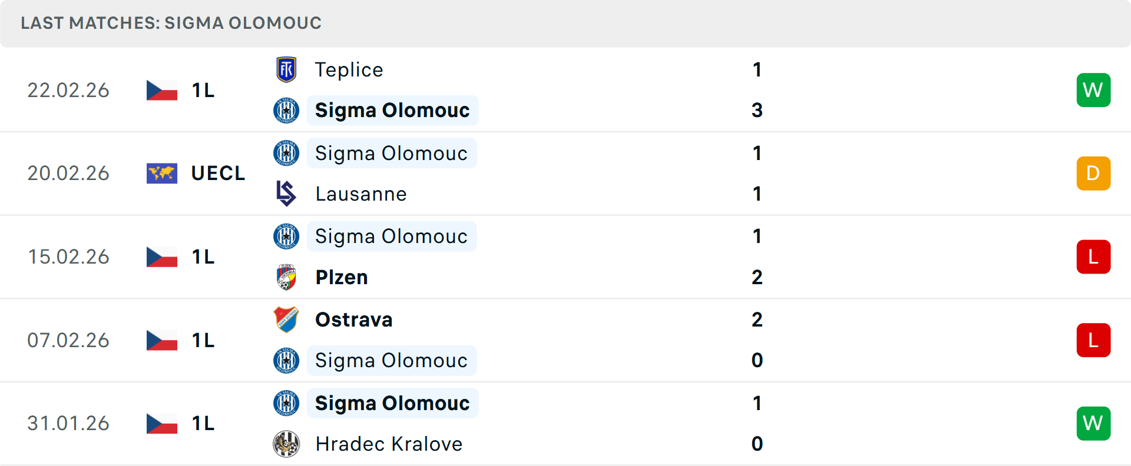1131x466 pixels.
Task: Click the date 31.01.26
Action: [68, 423]
